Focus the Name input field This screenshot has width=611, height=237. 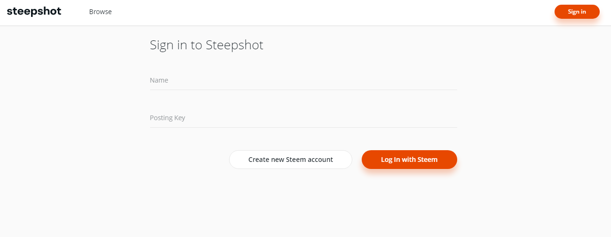coord(303,80)
